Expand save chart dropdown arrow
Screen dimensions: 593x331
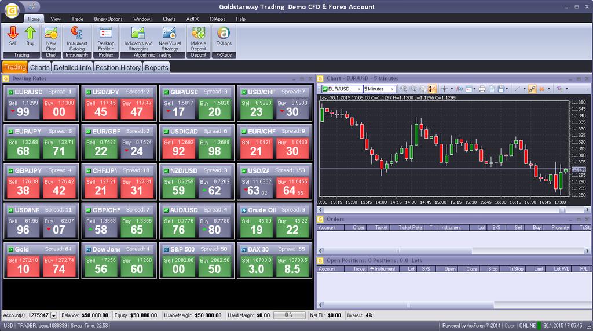(x=507, y=89)
